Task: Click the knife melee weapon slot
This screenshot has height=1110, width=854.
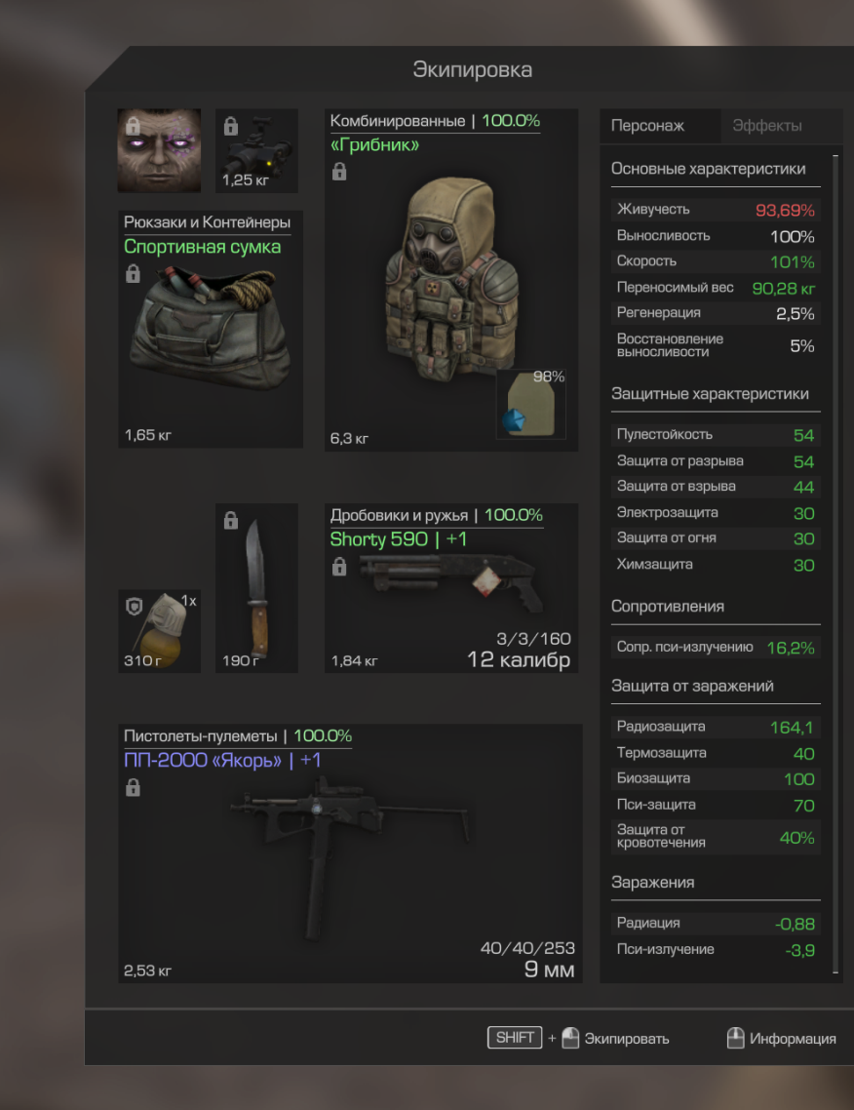Action: (256, 587)
